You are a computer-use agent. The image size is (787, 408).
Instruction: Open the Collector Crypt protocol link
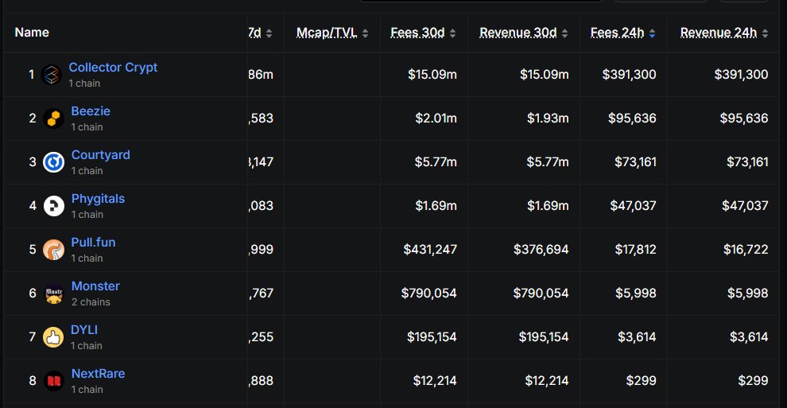point(113,68)
